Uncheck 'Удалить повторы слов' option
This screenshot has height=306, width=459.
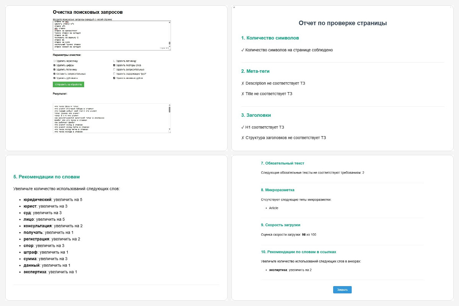114,65
